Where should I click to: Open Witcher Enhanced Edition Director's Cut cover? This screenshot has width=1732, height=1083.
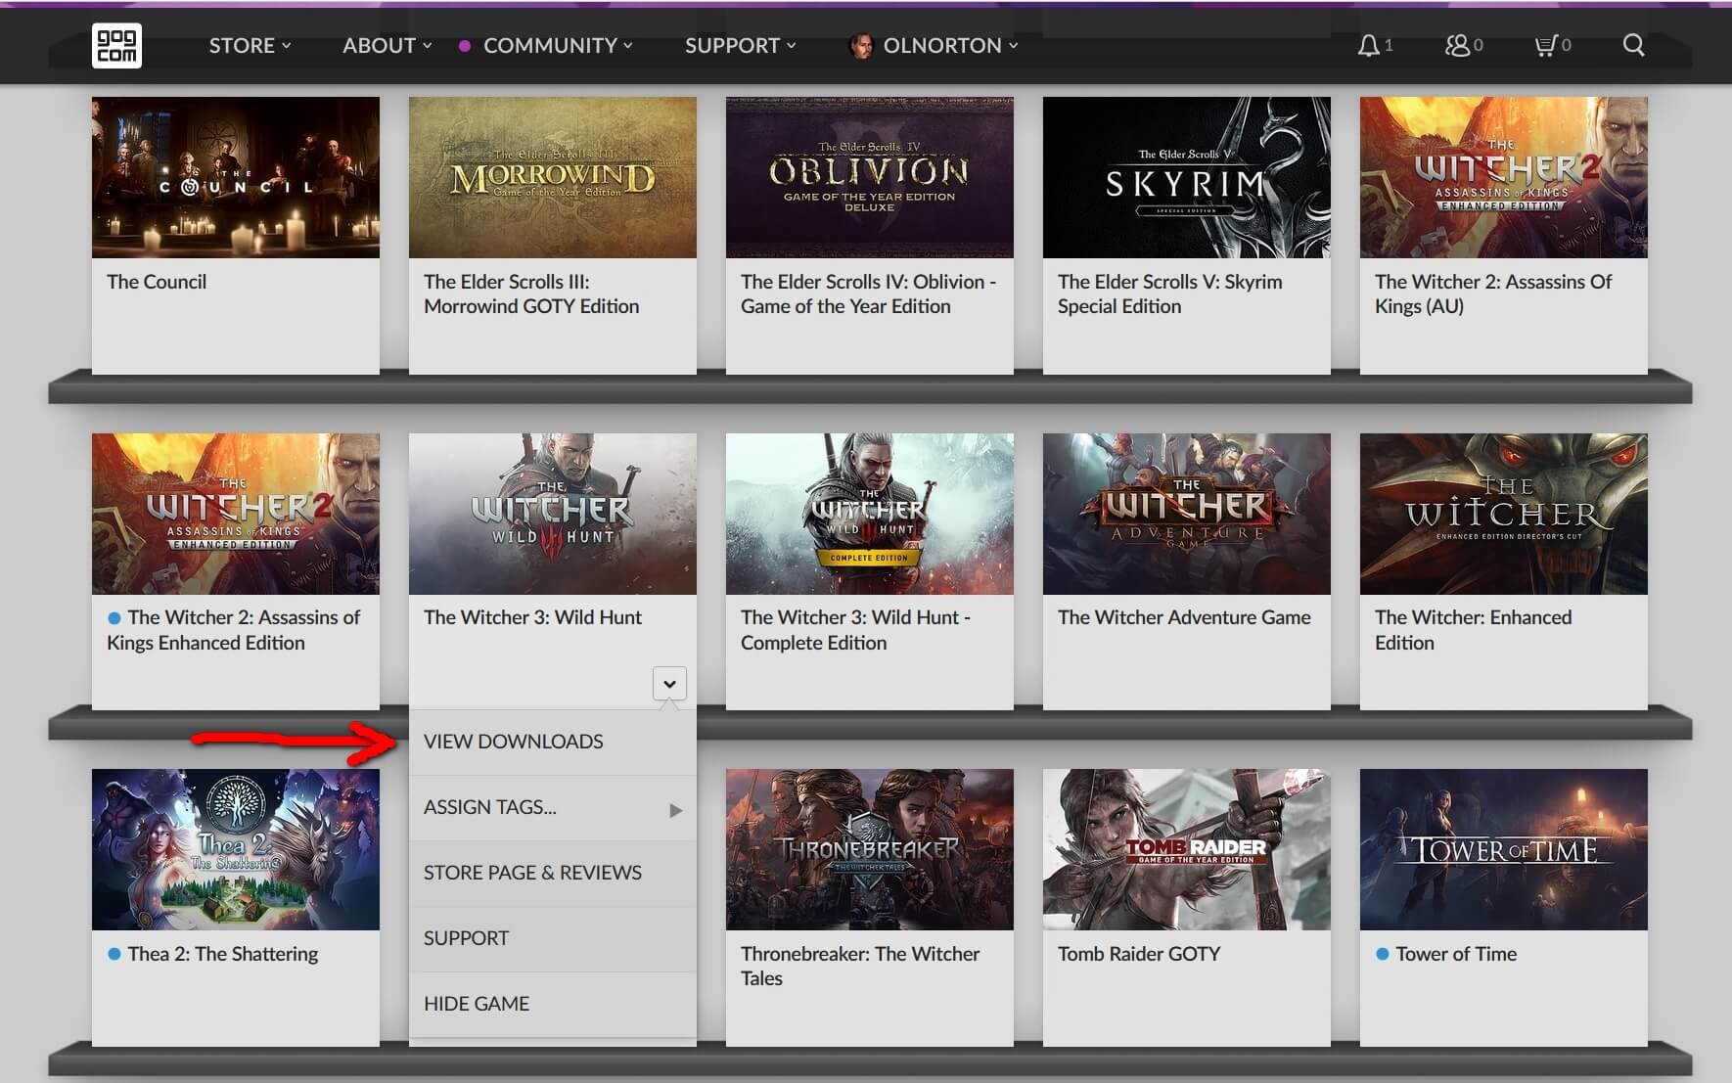tap(1504, 514)
